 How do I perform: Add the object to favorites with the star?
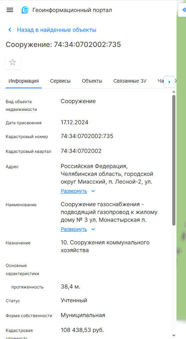click(13, 62)
